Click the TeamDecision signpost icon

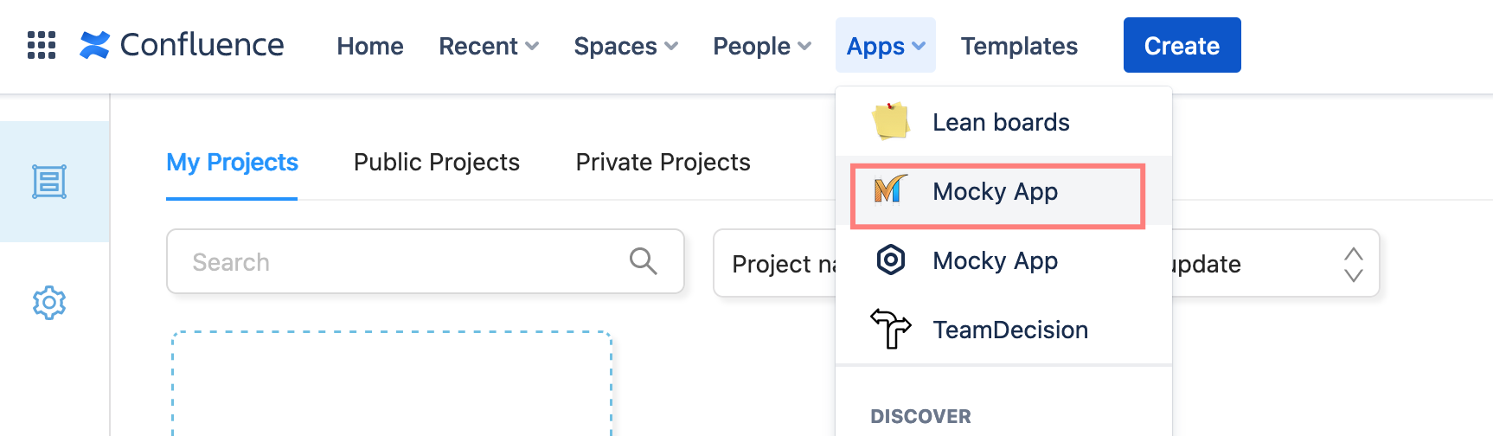click(890, 329)
